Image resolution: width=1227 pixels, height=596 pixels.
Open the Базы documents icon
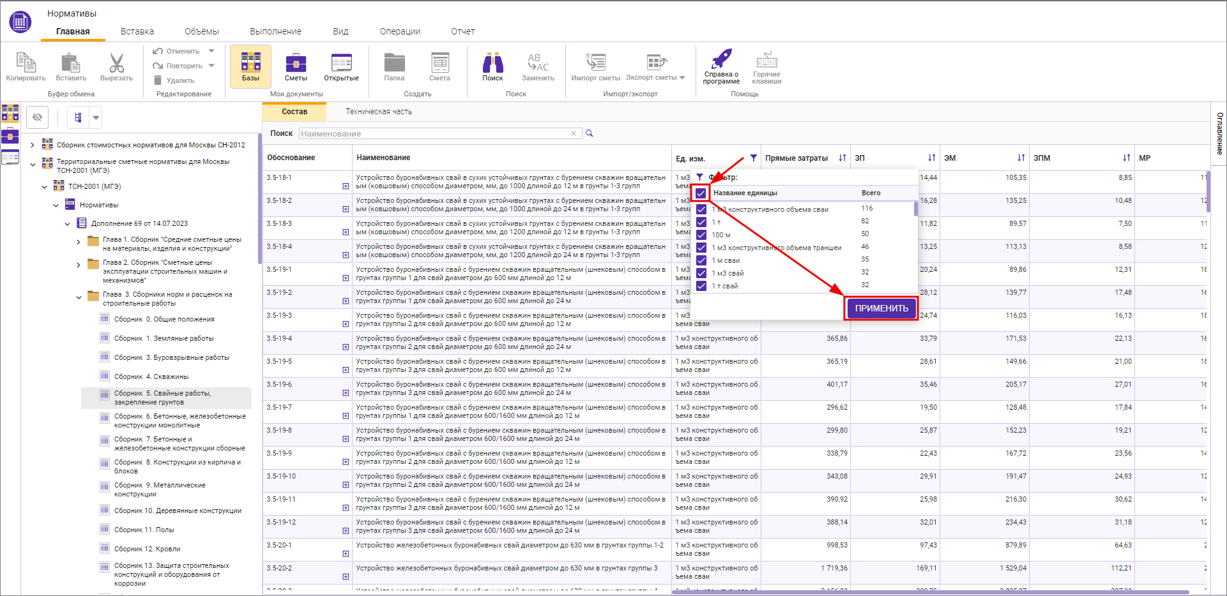click(250, 66)
